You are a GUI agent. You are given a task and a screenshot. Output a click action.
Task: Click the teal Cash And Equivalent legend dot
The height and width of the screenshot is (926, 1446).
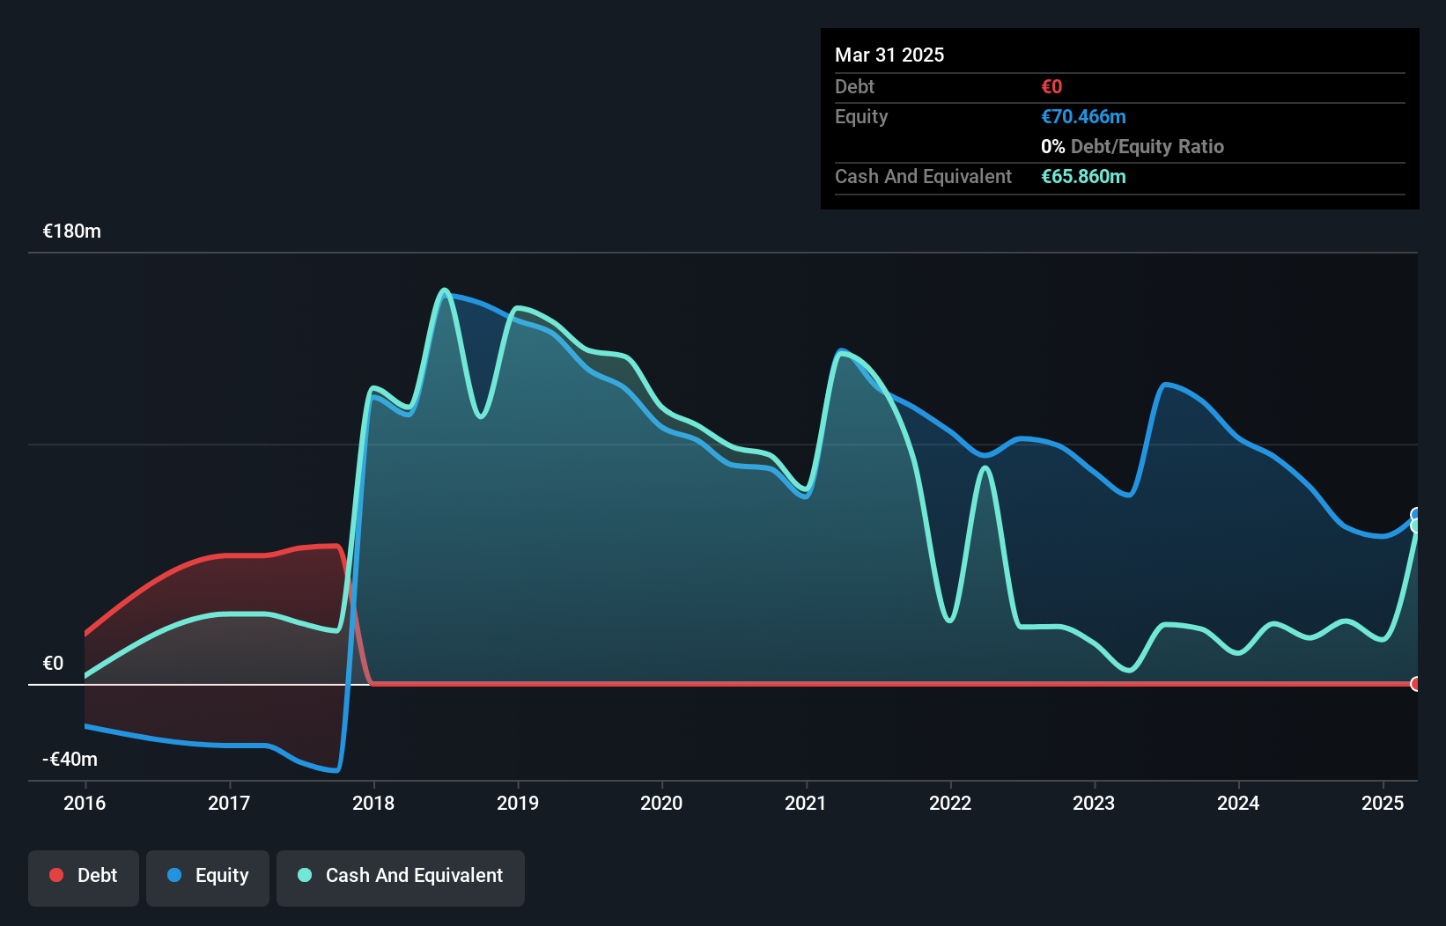click(305, 875)
